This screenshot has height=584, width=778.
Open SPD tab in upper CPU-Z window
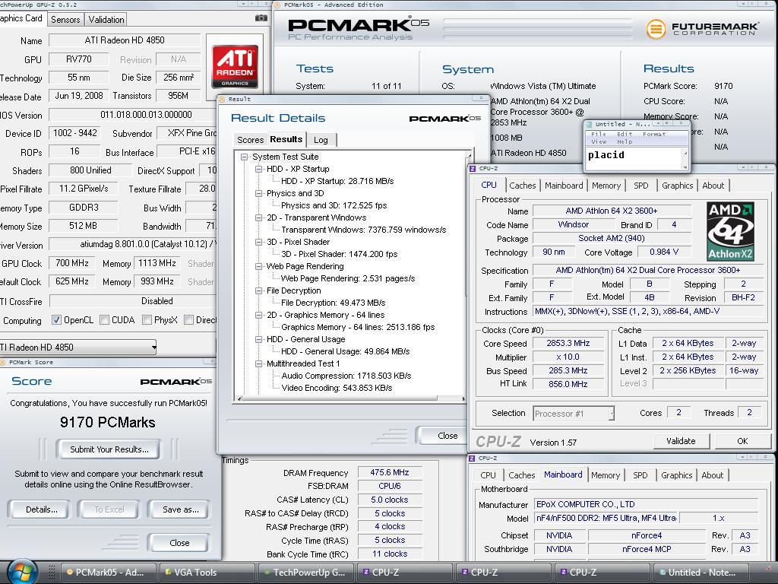click(x=641, y=186)
